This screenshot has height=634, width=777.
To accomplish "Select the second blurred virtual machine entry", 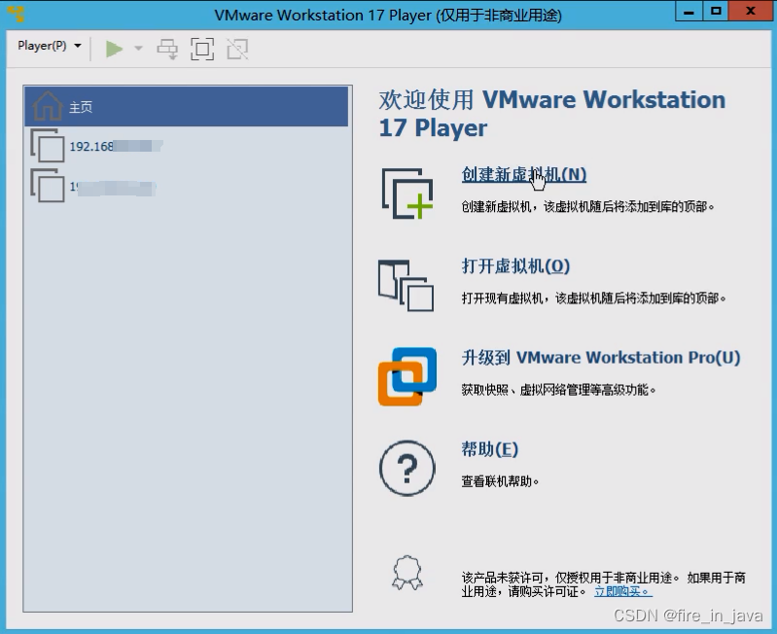I will (x=187, y=187).
